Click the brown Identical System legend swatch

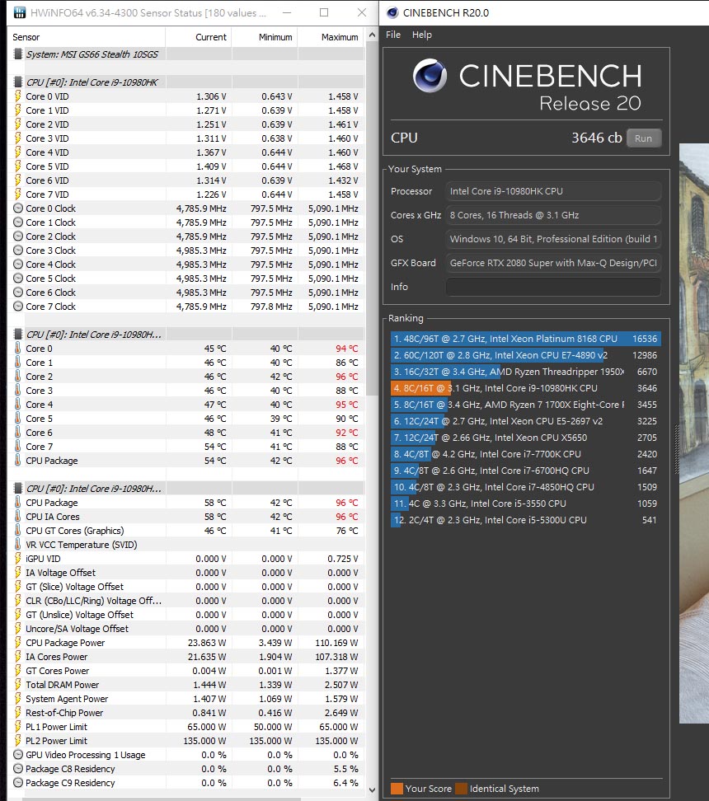tap(461, 789)
